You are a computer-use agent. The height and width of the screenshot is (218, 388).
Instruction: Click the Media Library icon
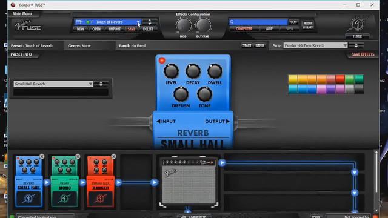pos(308,25)
